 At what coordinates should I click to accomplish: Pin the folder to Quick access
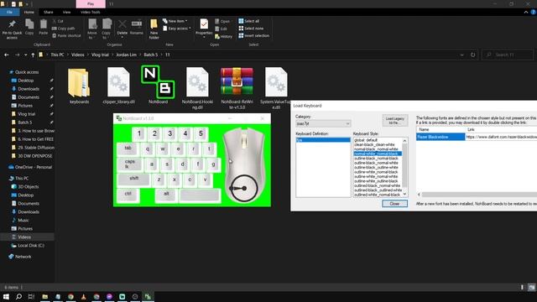pos(12,29)
